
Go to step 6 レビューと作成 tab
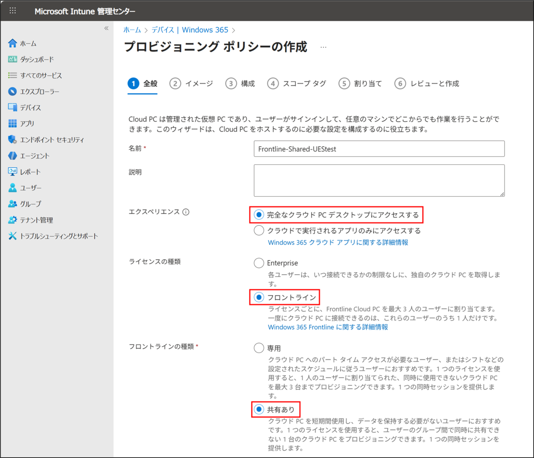click(427, 83)
